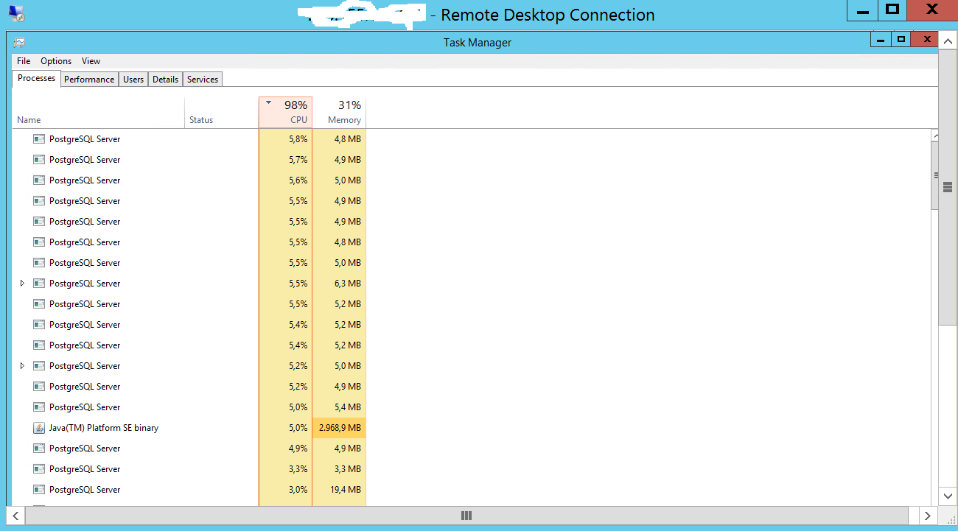Select the PostgreSQL icon in the 19,4 MB row
This screenshot has height=531, width=958.
[39, 490]
